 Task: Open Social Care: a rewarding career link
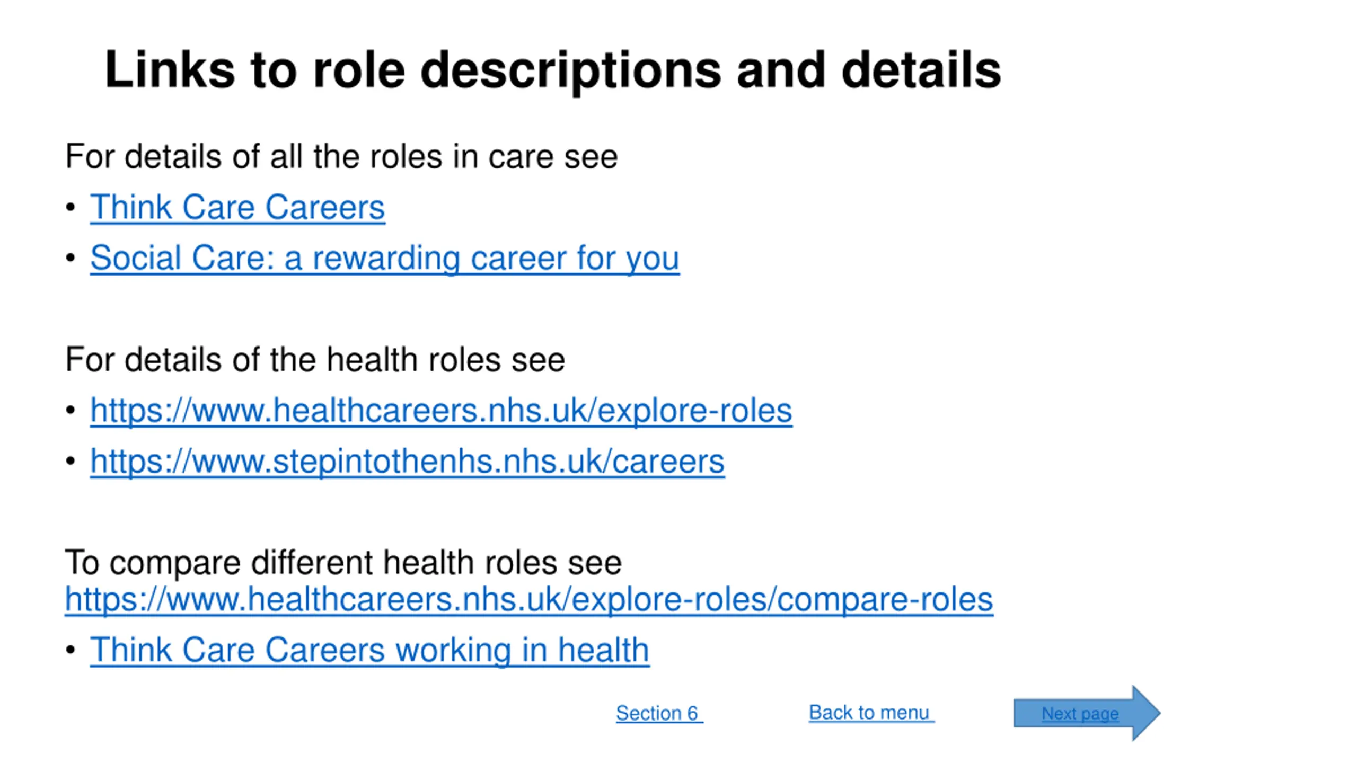coord(385,258)
